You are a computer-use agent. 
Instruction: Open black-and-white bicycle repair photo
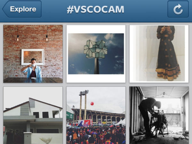point(159,115)
